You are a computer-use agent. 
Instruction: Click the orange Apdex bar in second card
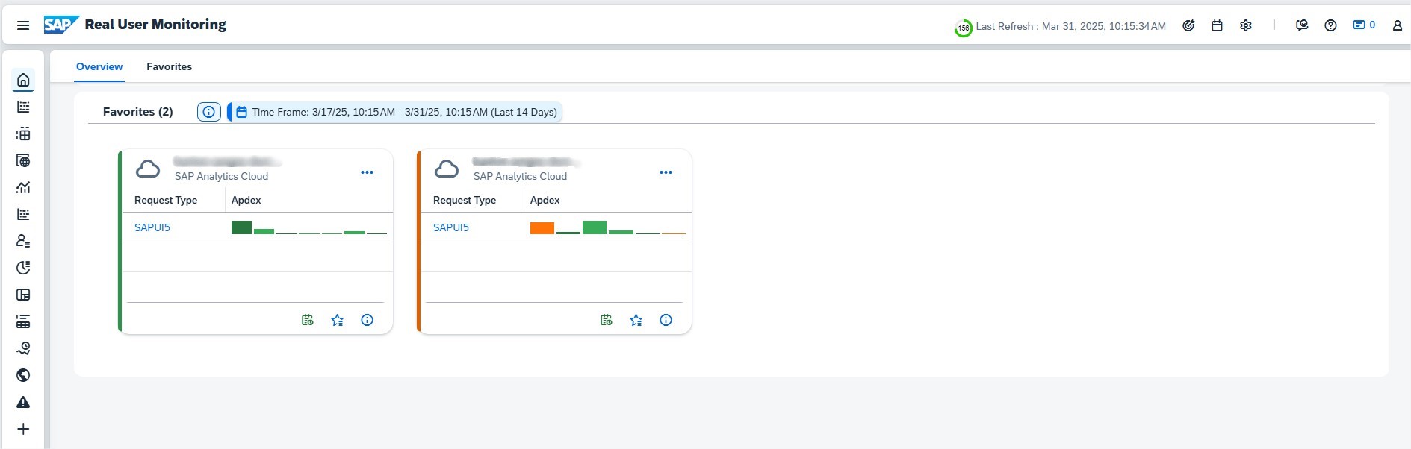pos(542,228)
